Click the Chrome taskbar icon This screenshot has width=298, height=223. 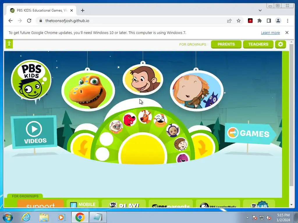pyautogui.click(x=80, y=217)
